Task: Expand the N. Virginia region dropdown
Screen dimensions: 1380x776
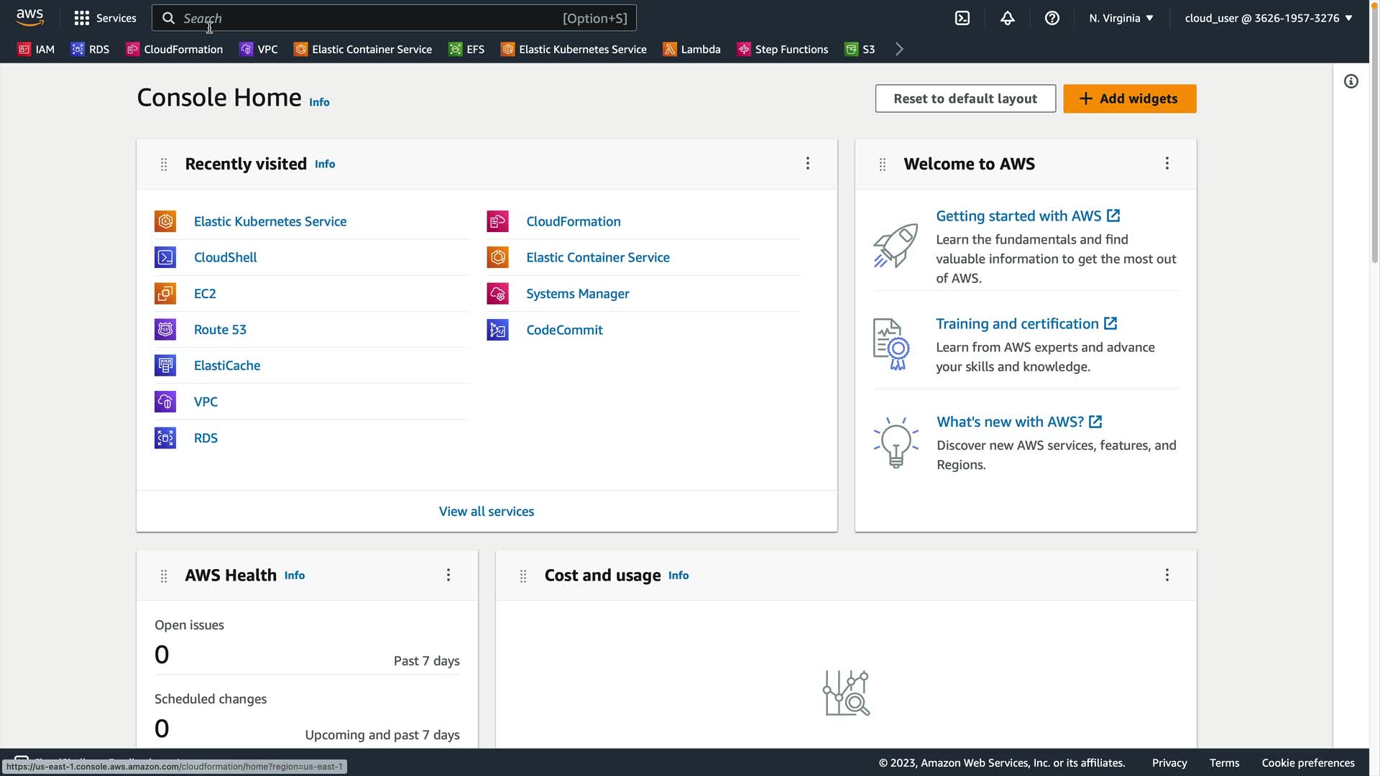Action: 1121,18
